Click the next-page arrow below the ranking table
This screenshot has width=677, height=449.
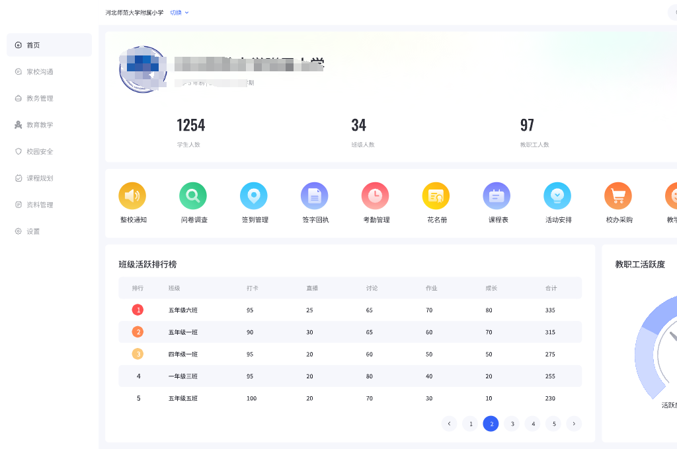574,423
